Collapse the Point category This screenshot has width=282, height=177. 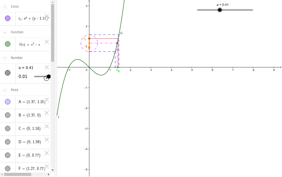5,90
